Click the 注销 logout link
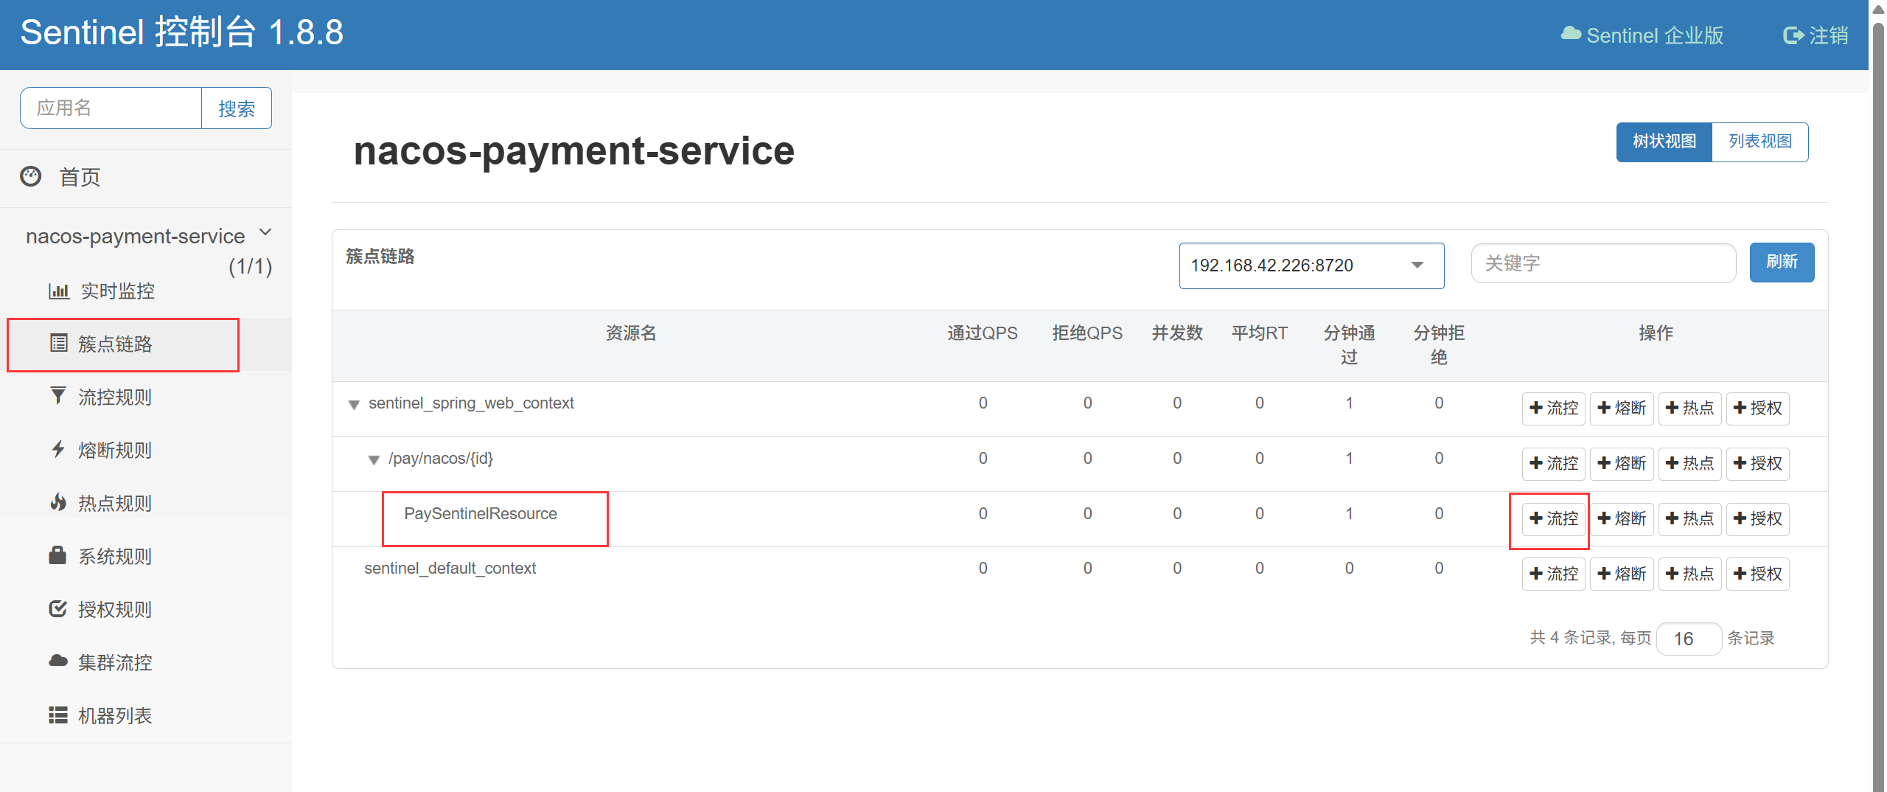The image size is (1887, 792). tap(1816, 35)
